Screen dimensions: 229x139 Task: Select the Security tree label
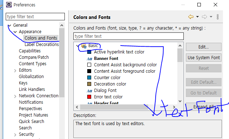click(x=26, y=134)
